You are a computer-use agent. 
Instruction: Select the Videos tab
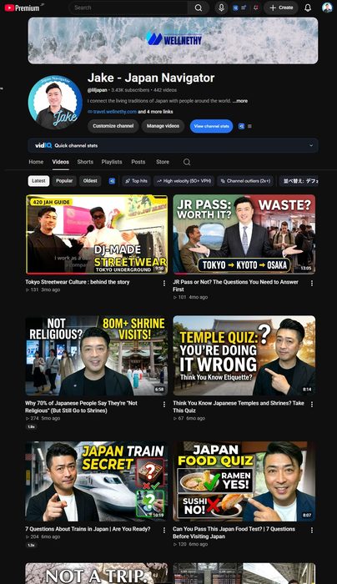pos(60,162)
